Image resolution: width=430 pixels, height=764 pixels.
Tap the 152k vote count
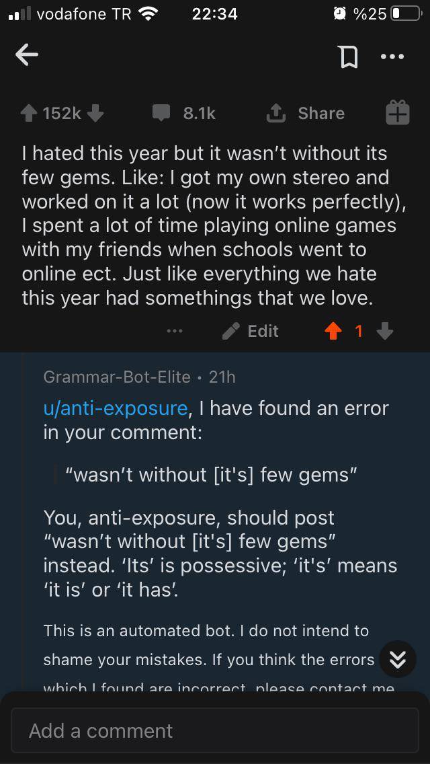(x=62, y=114)
